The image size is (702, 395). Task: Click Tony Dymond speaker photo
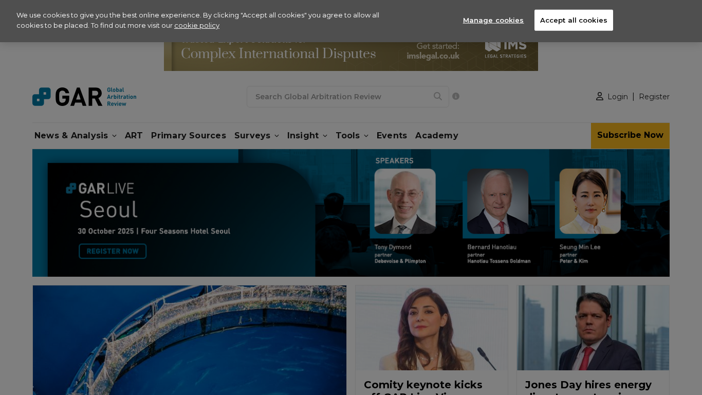(405, 201)
